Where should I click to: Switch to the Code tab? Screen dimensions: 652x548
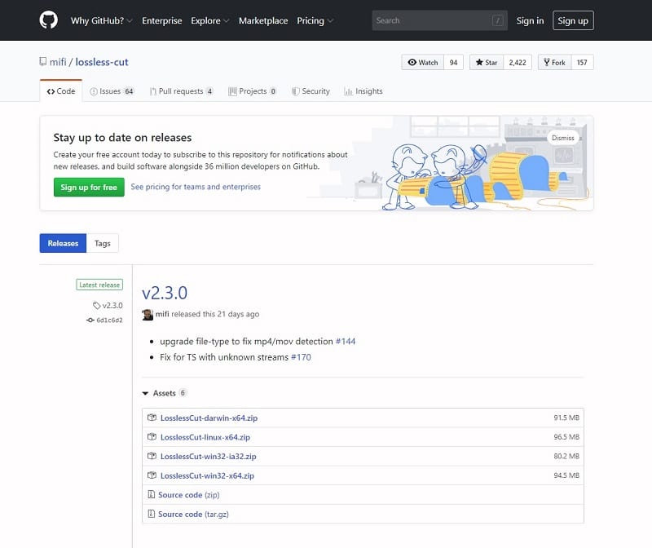click(x=61, y=91)
